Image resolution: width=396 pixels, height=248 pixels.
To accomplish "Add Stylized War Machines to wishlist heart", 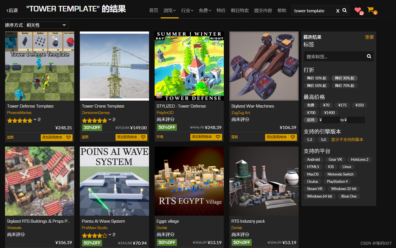I will 293,137.
